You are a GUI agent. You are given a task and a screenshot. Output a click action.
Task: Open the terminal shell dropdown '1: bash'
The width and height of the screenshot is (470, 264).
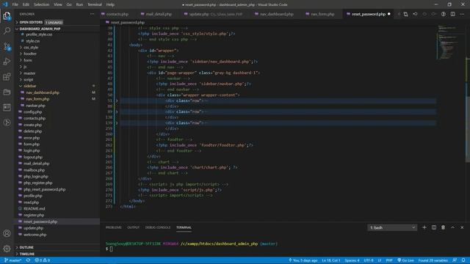tap(392, 228)
